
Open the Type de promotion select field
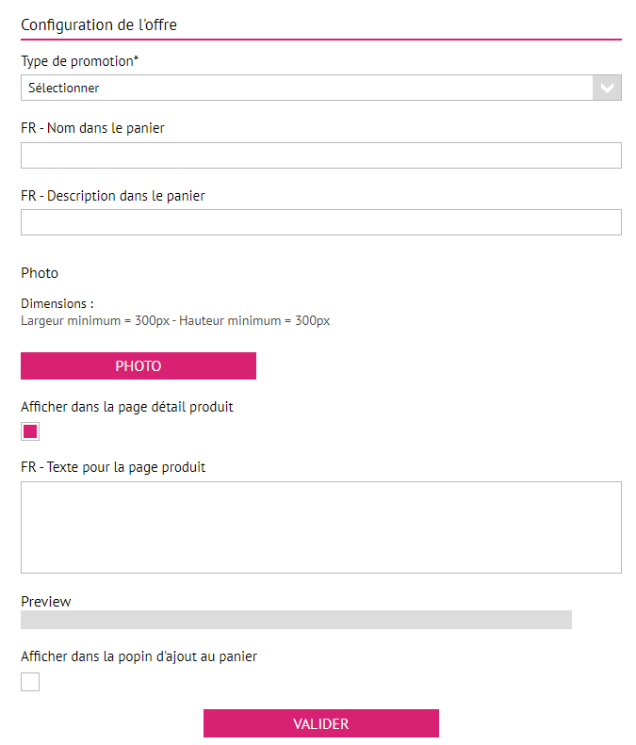pyautogui.click(x=306, y=88)
